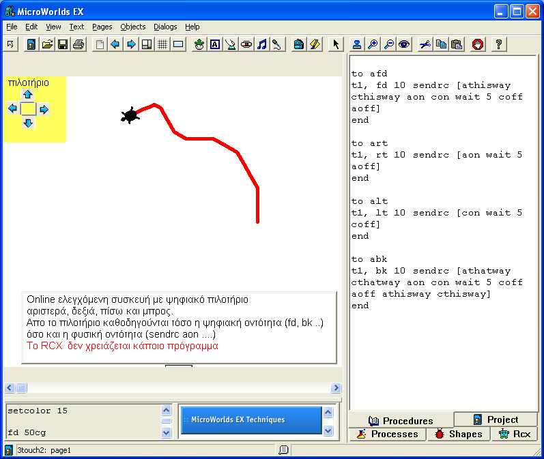Image resolution: width=544 pixels, height=459 pixels.
Task: Select the arrow pointer tool
Action: pyautogui.click(x=336, y=44)
